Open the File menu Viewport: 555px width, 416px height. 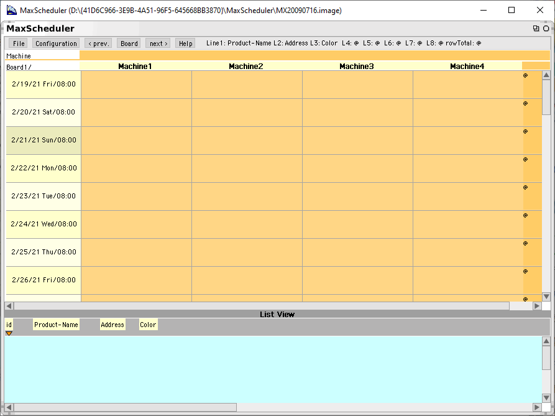point(19,43)
